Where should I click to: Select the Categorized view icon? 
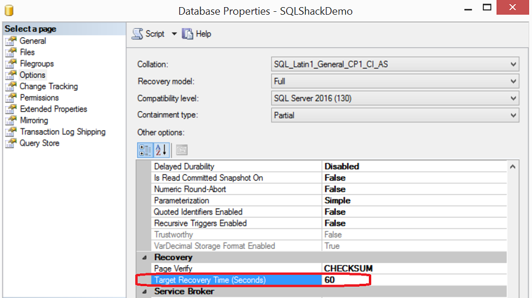pos(145,150)
